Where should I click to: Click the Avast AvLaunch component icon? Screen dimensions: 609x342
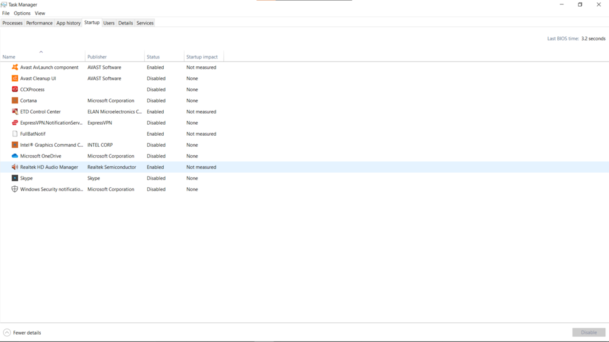tap(15, 68)
